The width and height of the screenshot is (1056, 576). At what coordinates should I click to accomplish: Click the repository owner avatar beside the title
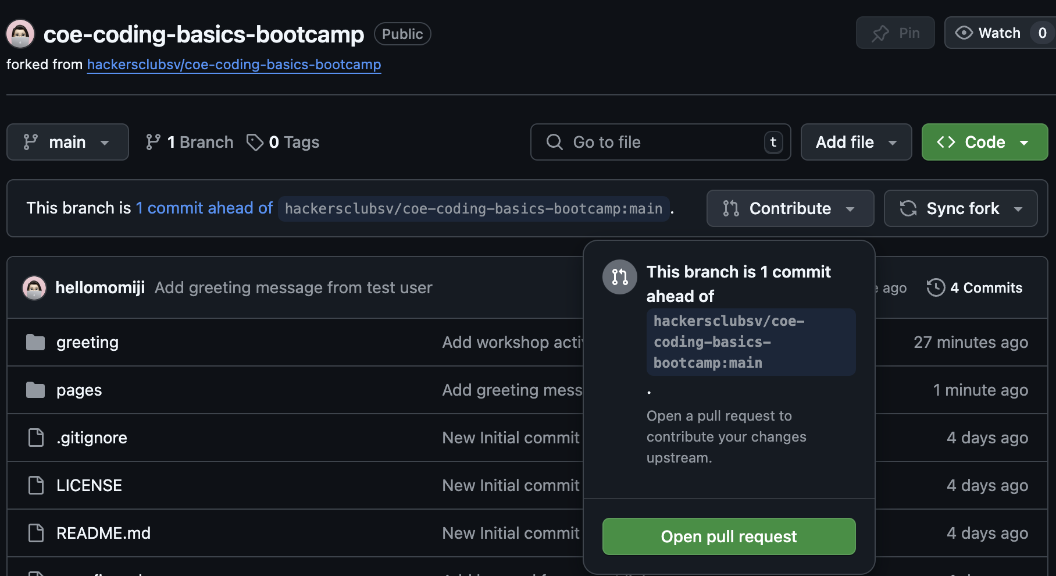point(20,34)
